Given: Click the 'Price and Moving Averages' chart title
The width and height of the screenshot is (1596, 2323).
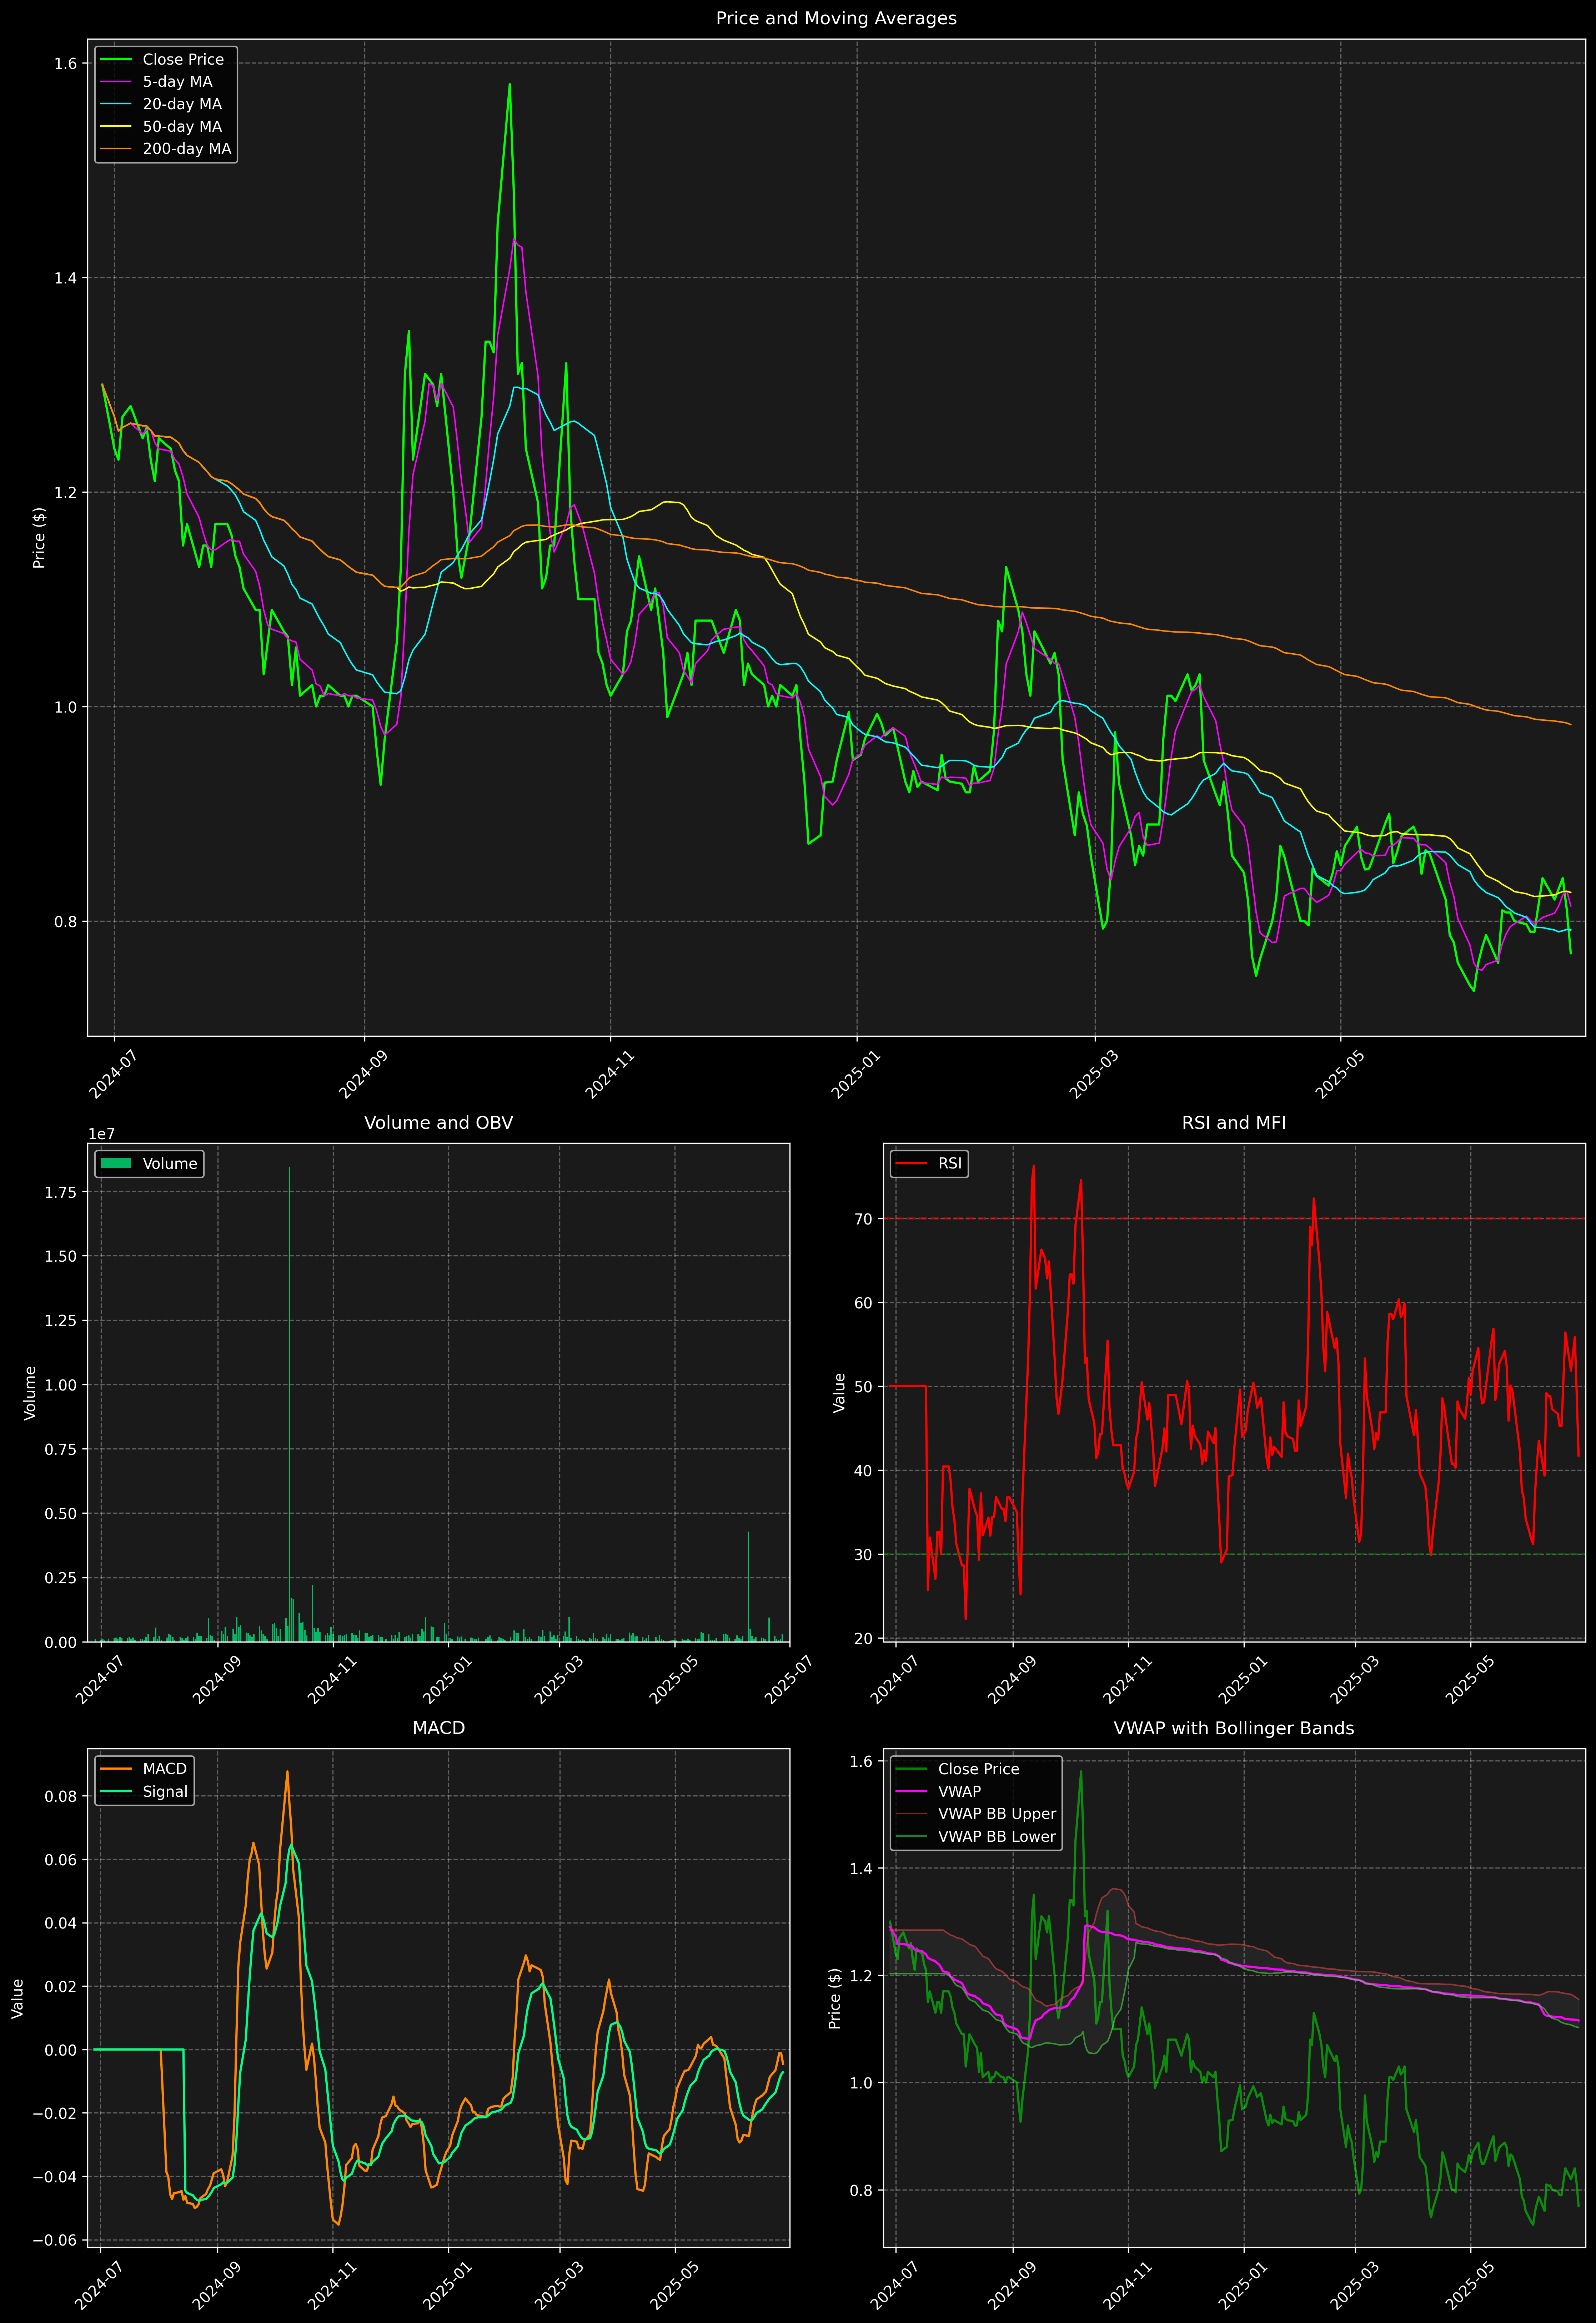Looking at the screenshot, I should coord(836,18).
